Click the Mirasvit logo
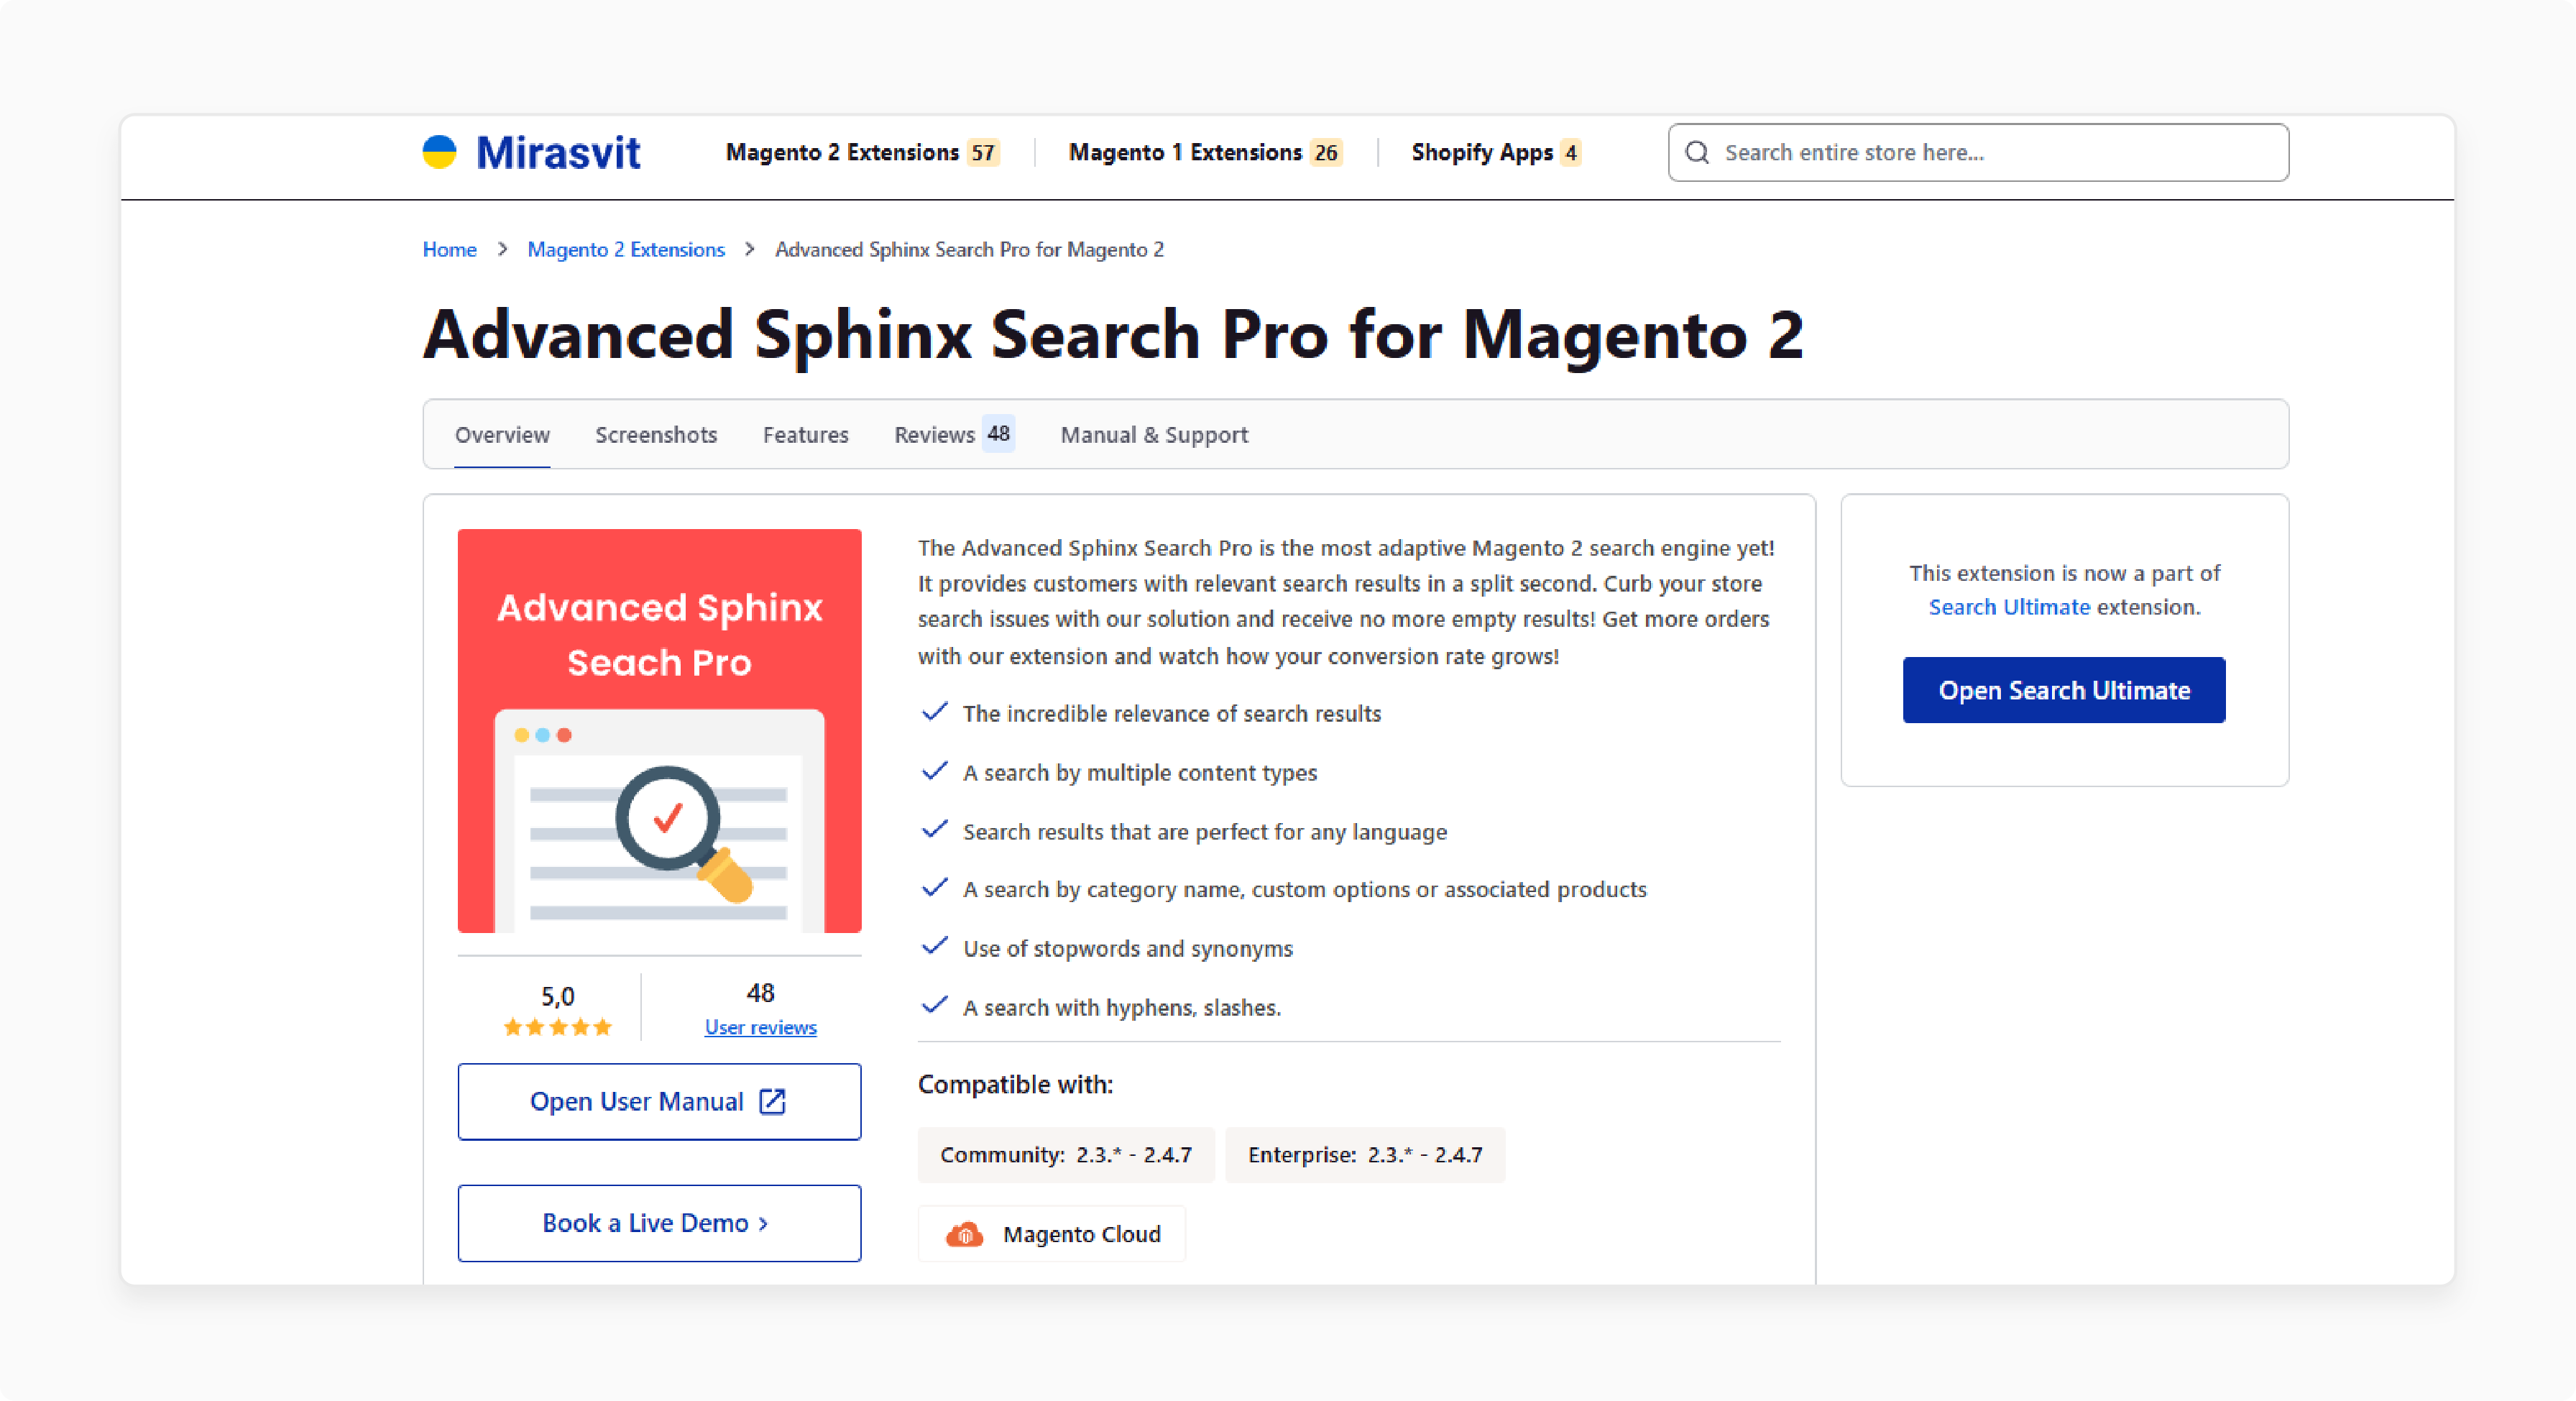The height and width of the screenshot is (1401, 2576). 531,152
